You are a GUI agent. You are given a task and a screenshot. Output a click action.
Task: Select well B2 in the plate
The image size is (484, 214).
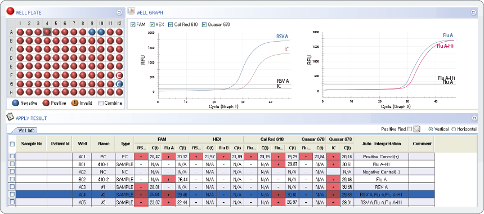[x=29, y=41]
